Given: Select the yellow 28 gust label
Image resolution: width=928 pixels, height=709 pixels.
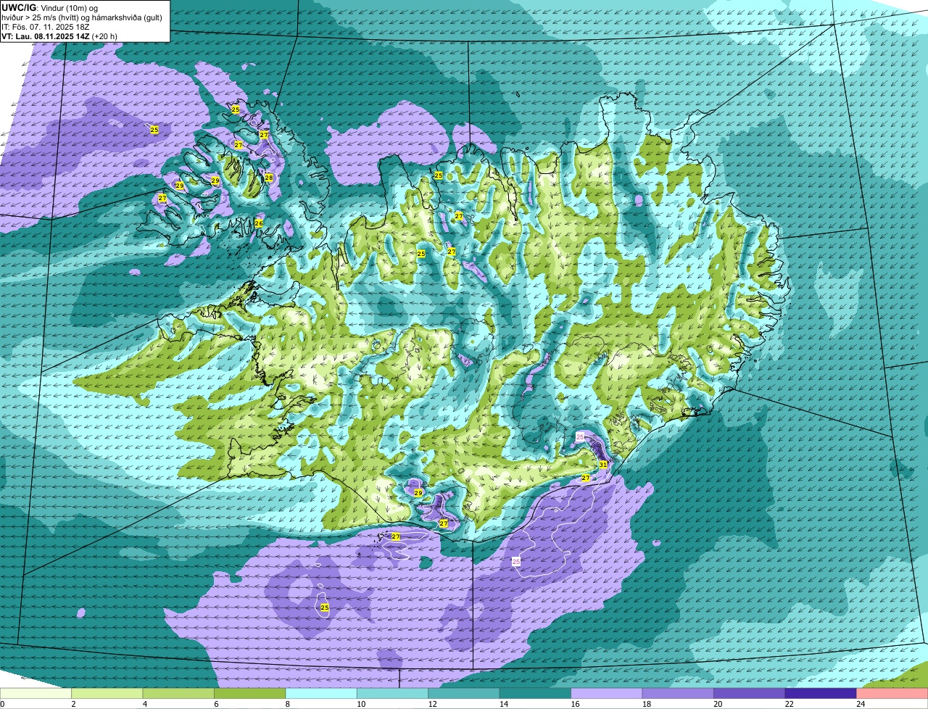Looking at the screenshot, I should [x=268, y=178].
